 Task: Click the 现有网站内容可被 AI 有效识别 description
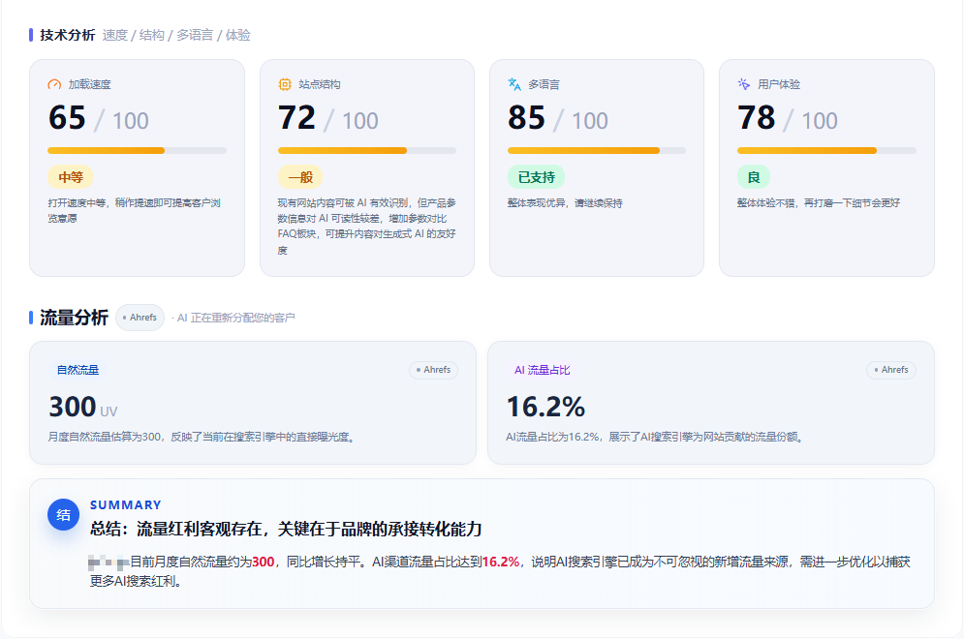366,227
